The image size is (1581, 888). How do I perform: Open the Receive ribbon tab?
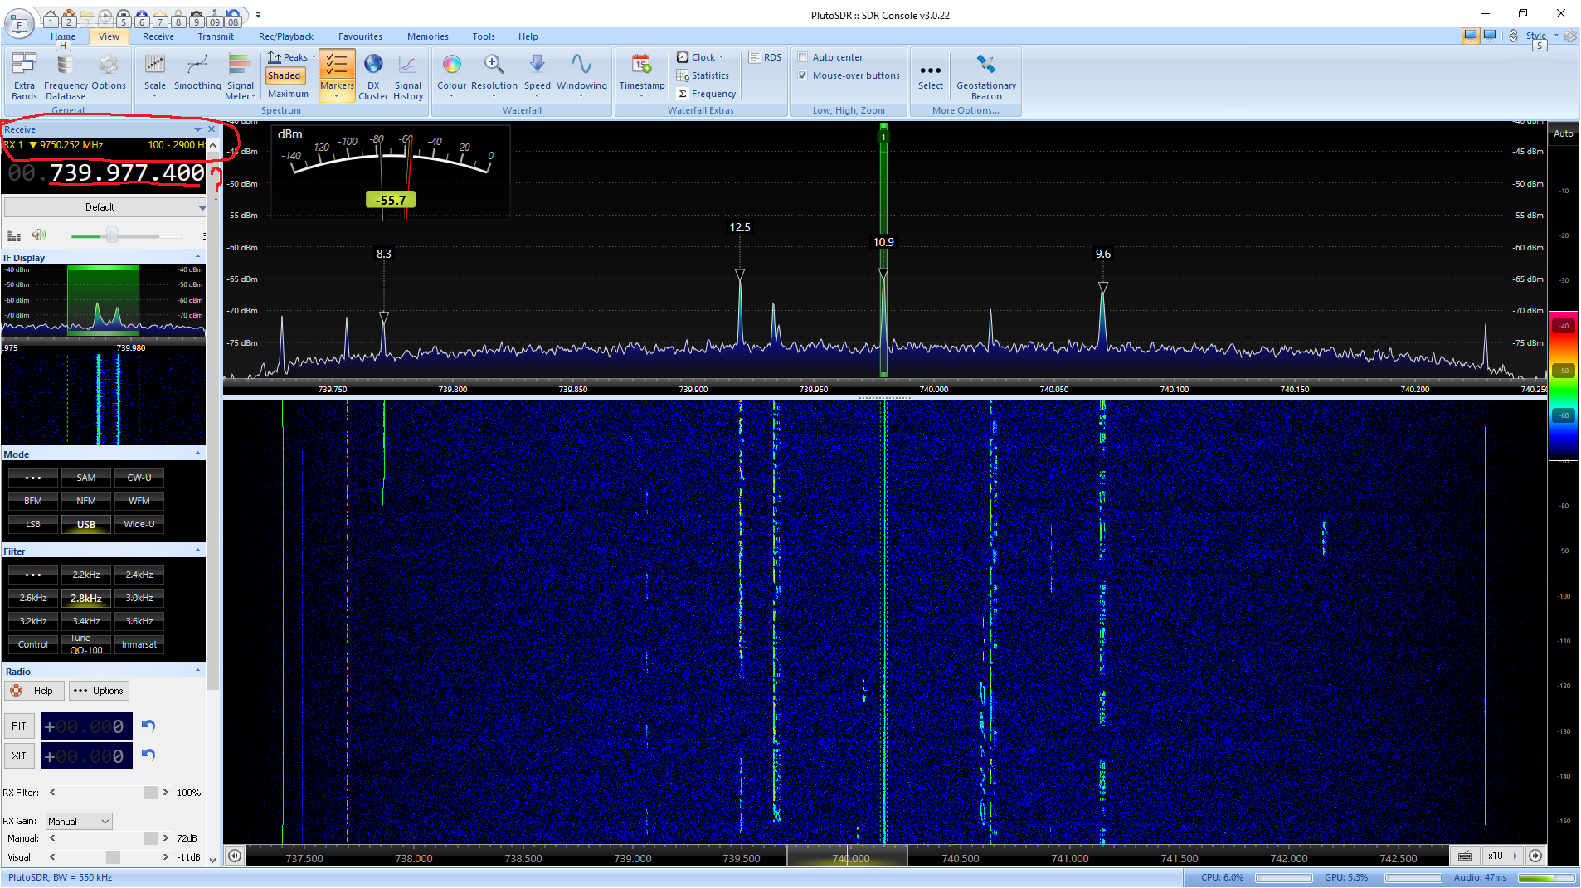[x=158, y=36]
